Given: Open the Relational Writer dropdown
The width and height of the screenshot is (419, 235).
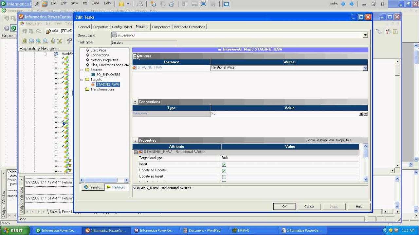Looking at the screenshot, I should (365, 68).
